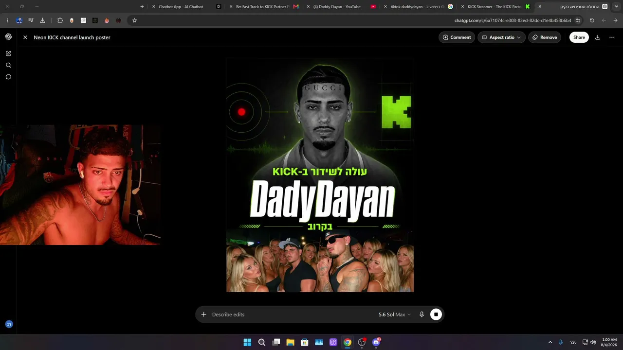Click the chatgpt.com address bar URL
This screenshot has width=623, height=350.
513,20
